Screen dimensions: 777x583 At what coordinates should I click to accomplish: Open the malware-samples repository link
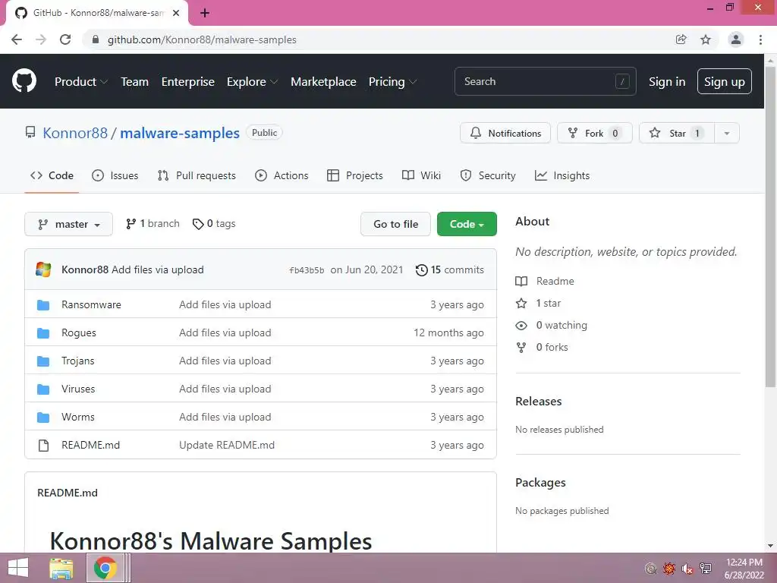[180, 134]
